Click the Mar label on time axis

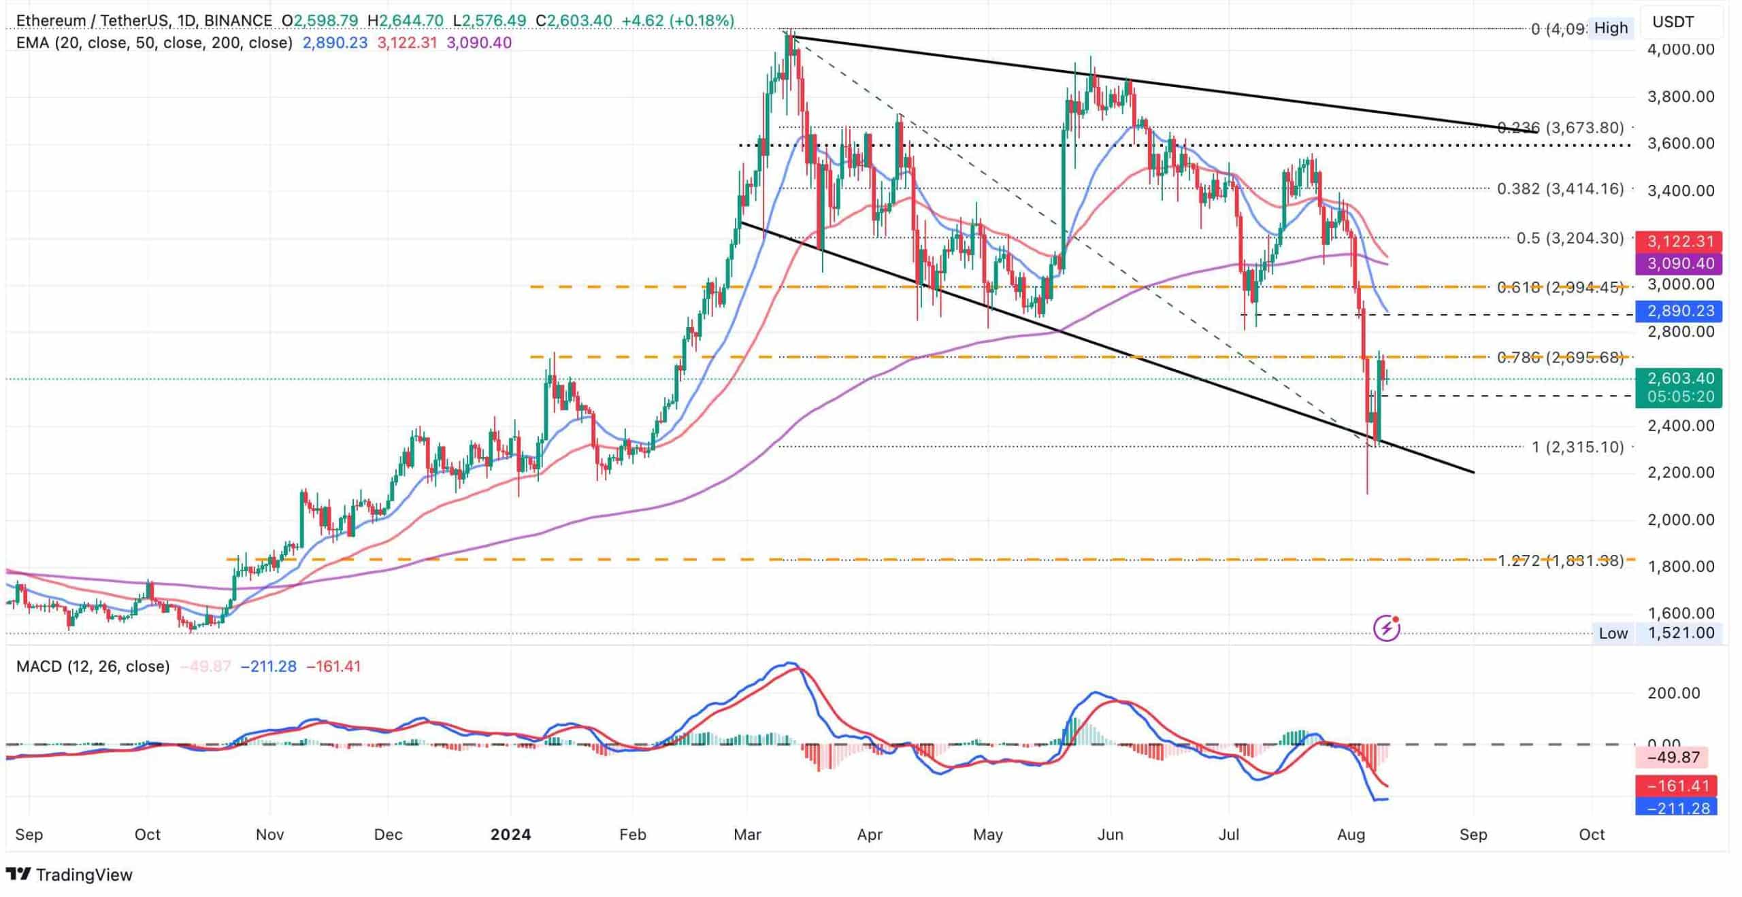coord(747,834)
